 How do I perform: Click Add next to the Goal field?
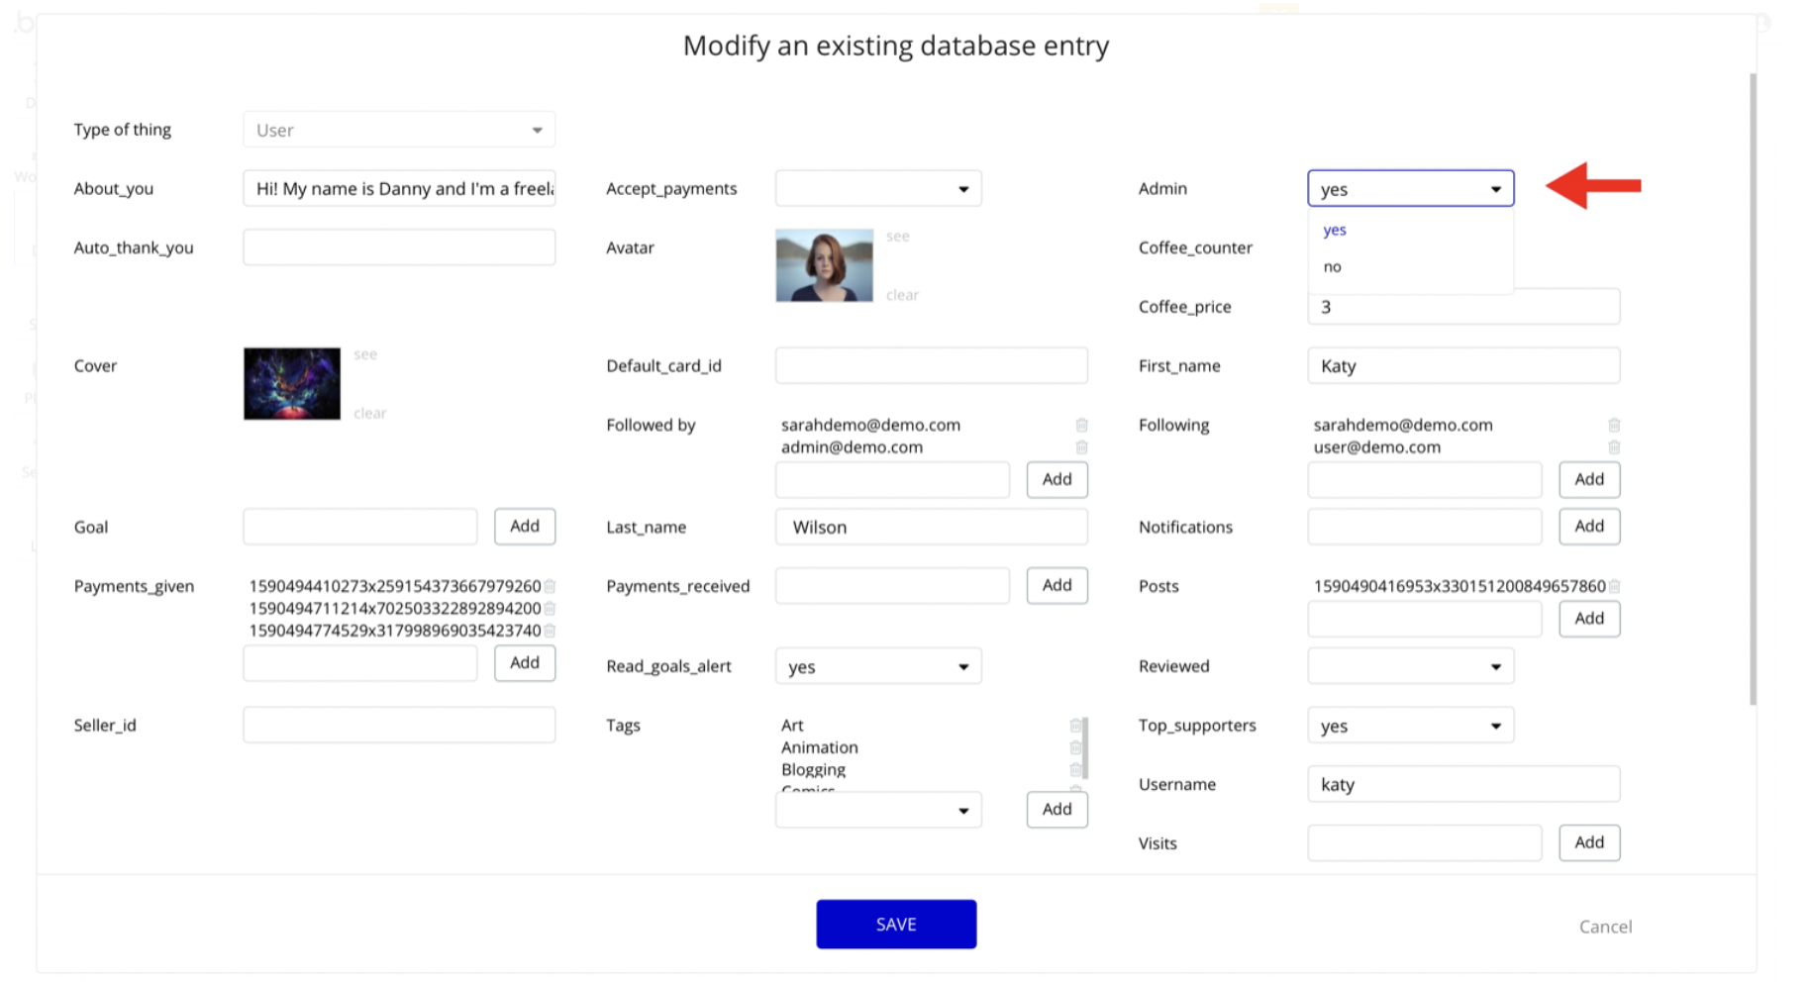pos(525,527)
